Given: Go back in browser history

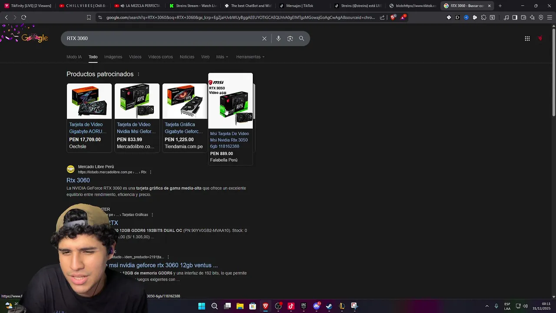Looking at the screenshot, I should click(6, 17).
